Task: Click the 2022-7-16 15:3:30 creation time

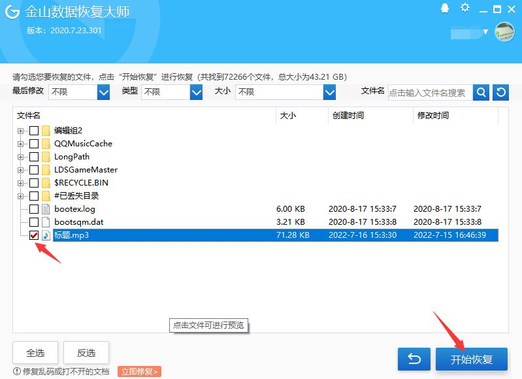Action: pos(363,235)
